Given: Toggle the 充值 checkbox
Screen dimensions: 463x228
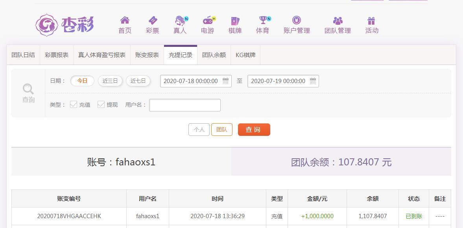Looking at the screenshot, I should 74,104.
